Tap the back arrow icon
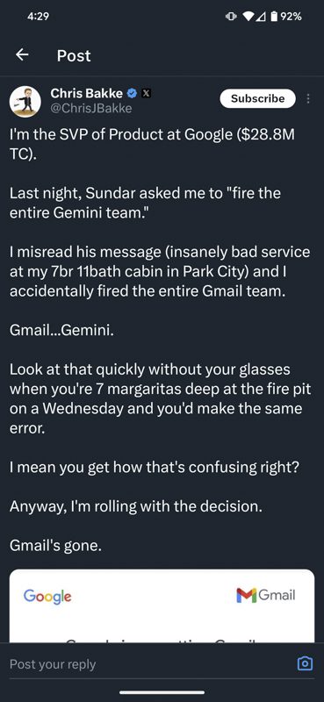This screenshot has width=324, height=702. tap(22, 55)
